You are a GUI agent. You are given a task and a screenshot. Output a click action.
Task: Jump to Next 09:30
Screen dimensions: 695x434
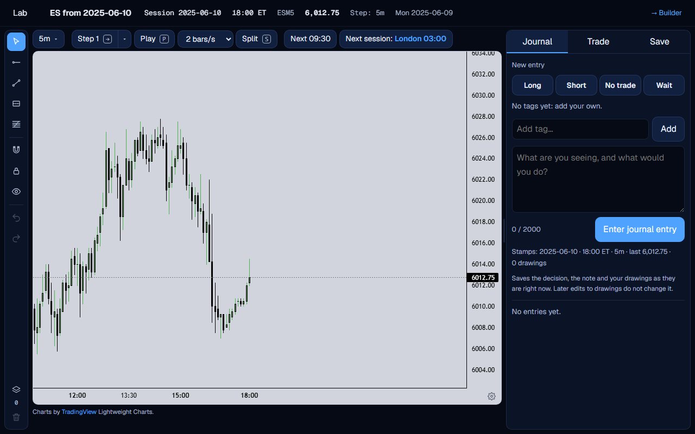coord(310,39)
